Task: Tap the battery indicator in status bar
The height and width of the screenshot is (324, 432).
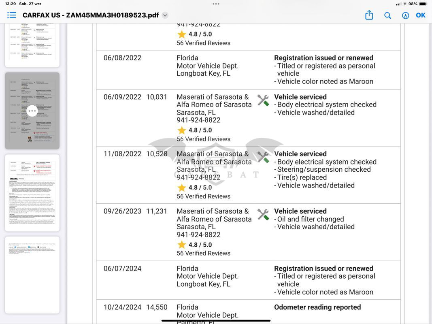Action: (x=423, y=4)
